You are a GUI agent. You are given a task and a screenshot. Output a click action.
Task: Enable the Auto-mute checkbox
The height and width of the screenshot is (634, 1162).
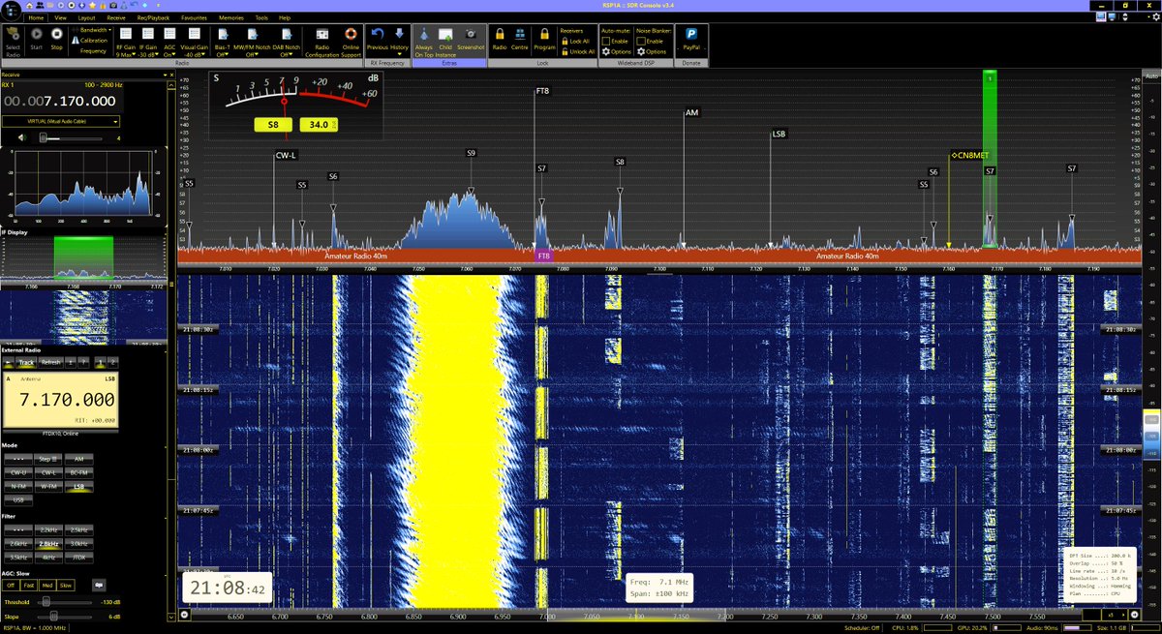click(x=605, y=41)
